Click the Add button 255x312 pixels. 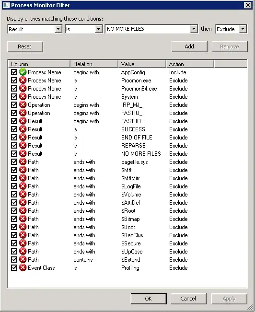189,46
